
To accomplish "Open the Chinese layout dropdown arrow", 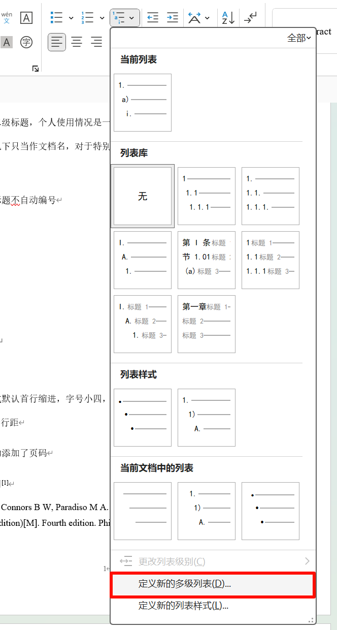I will 207,18.
